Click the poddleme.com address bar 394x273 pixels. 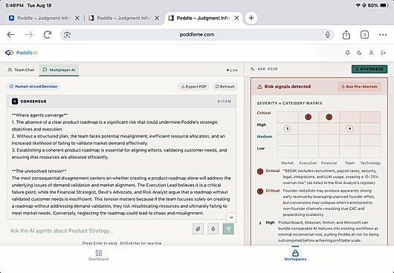pos(197,35)
